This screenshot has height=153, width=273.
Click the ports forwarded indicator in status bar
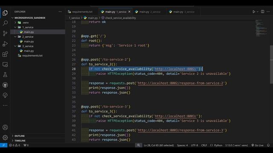(26, 145)
